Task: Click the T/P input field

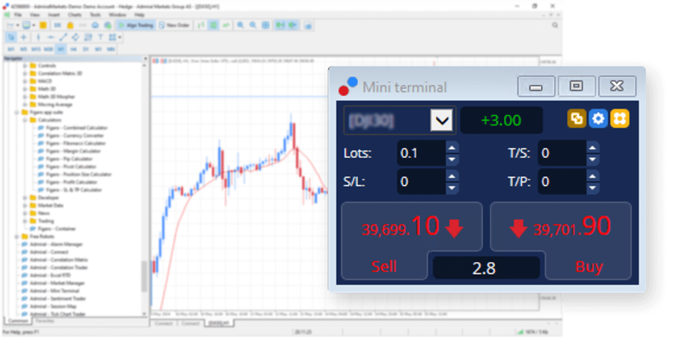Action: click(x=562, y=181)
